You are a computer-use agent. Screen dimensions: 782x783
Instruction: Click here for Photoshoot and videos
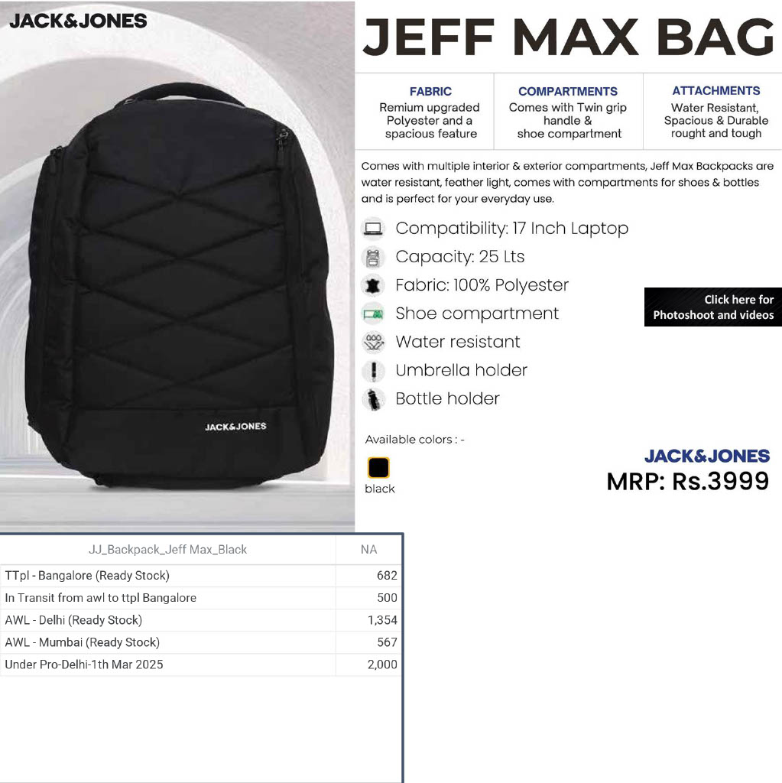point(713,307)
